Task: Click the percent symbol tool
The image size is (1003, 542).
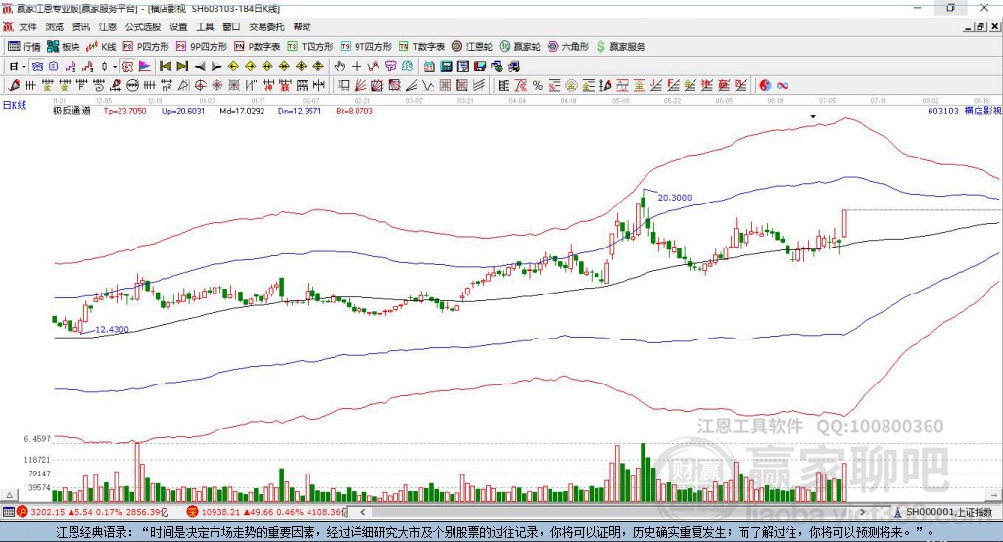Action: [538, 86]
